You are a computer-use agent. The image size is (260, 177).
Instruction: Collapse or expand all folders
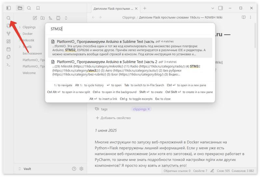[x=66, y=18]
